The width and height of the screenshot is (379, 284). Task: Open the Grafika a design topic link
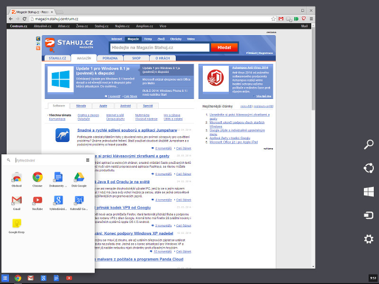[88, 115]
